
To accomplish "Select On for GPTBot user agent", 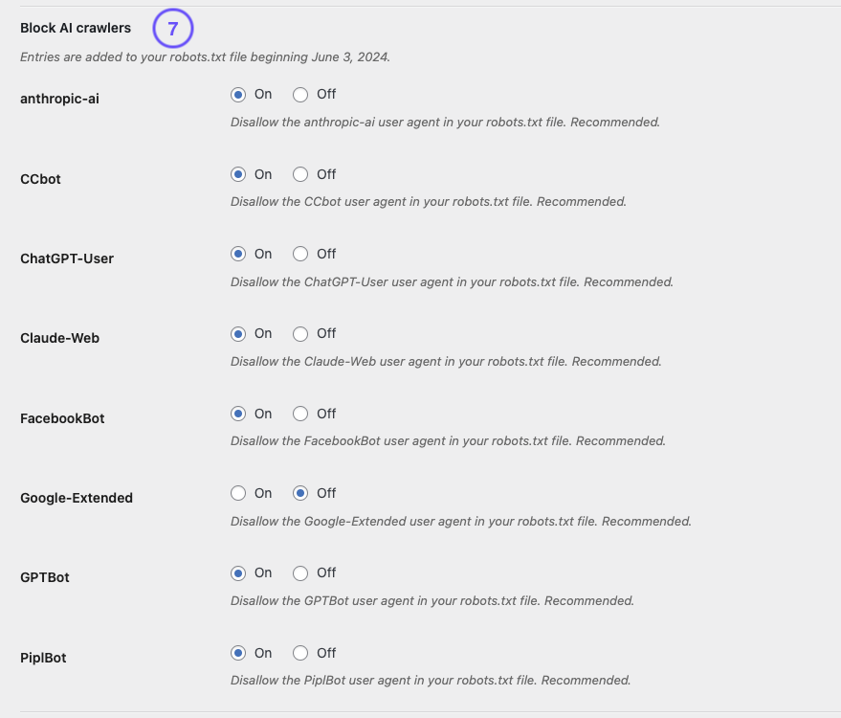I will 240,572.
